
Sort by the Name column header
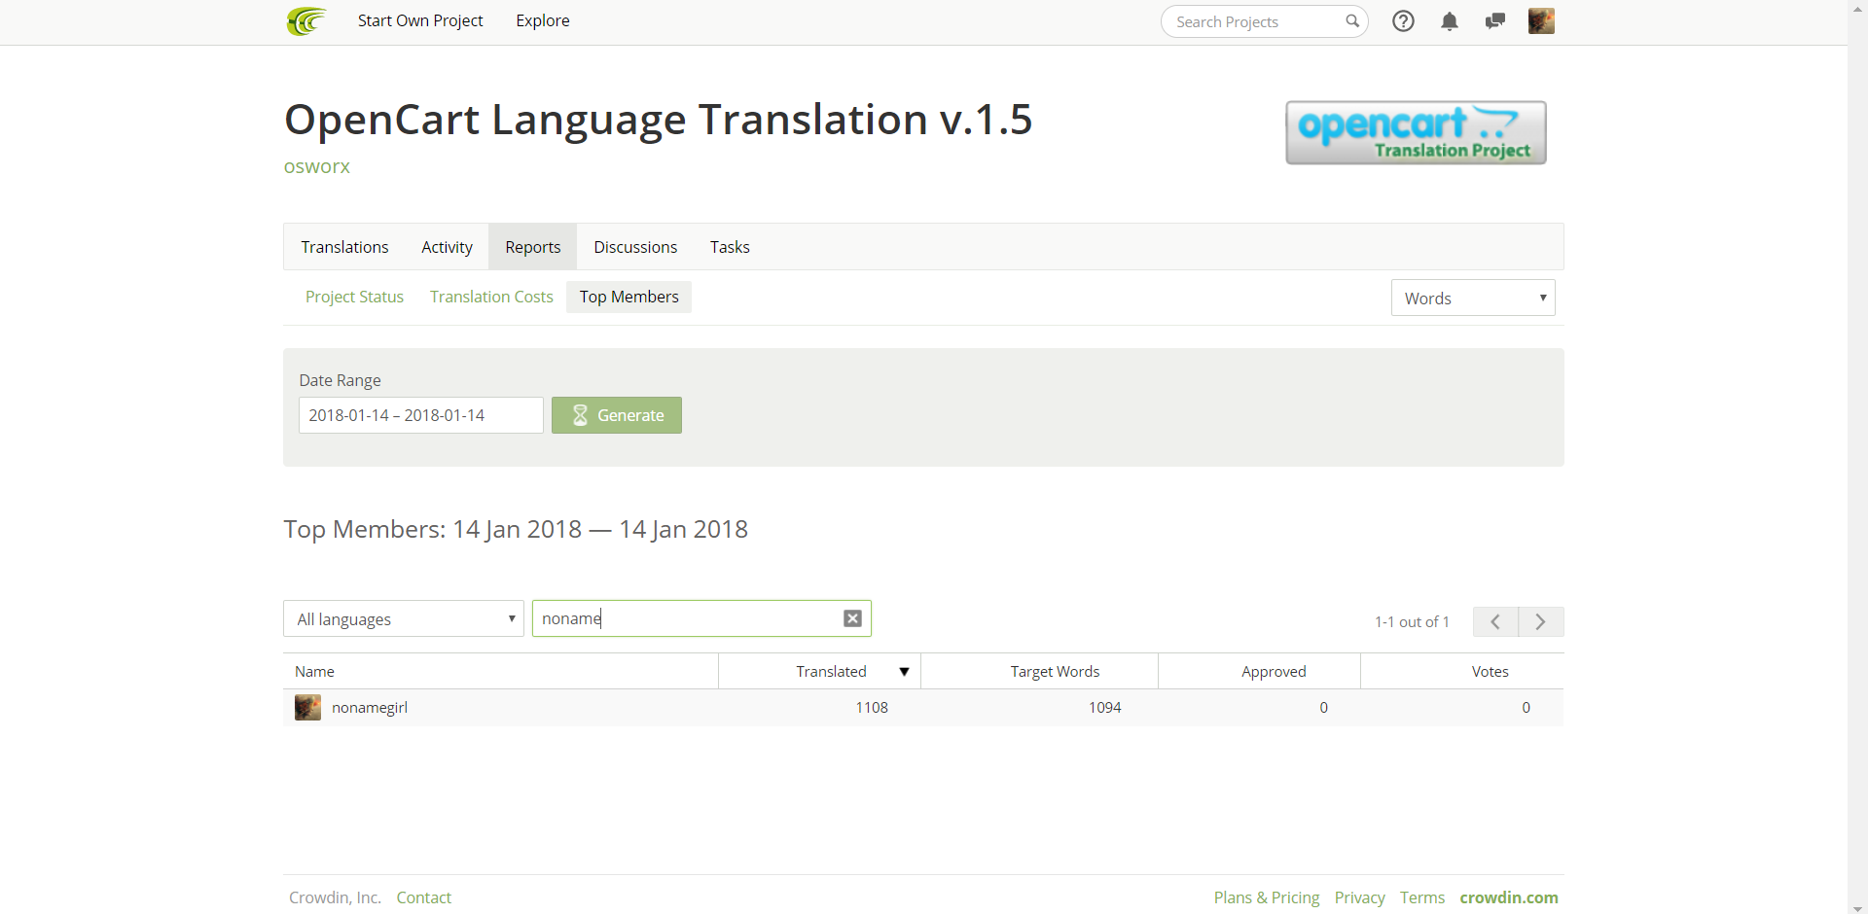[x=501, y=671]
